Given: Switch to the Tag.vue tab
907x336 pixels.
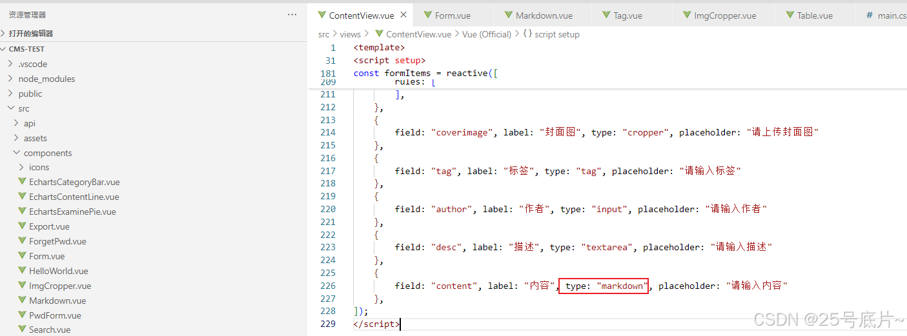Looking at the screenshot, I should pyautogui.click(x=628, y=15).
